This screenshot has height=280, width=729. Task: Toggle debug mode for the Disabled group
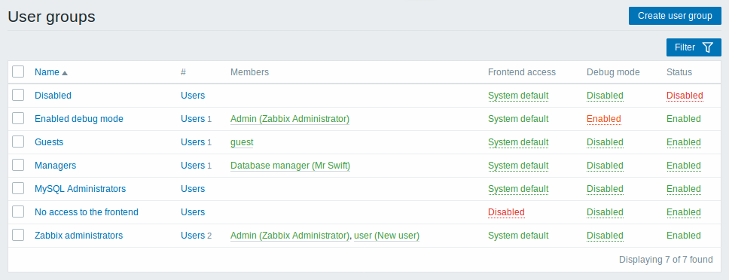605,96
